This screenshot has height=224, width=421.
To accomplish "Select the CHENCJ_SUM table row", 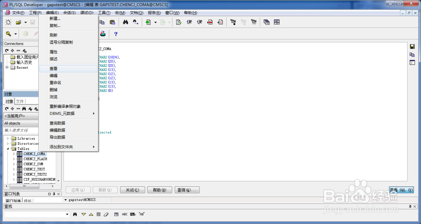I will tap(33, 164).
